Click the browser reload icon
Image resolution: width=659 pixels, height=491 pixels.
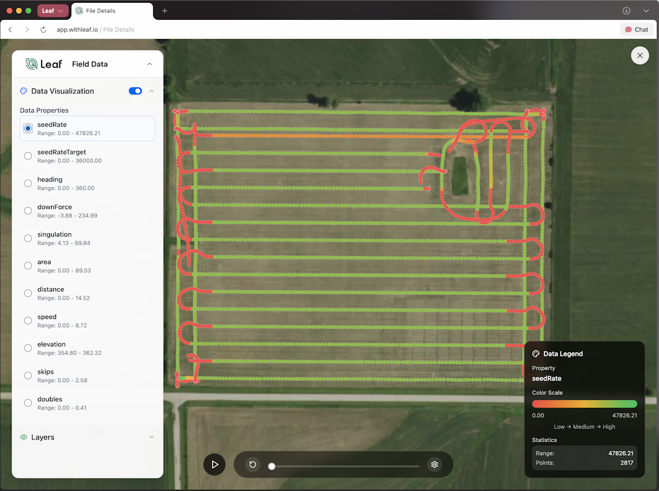pos(43,30)
